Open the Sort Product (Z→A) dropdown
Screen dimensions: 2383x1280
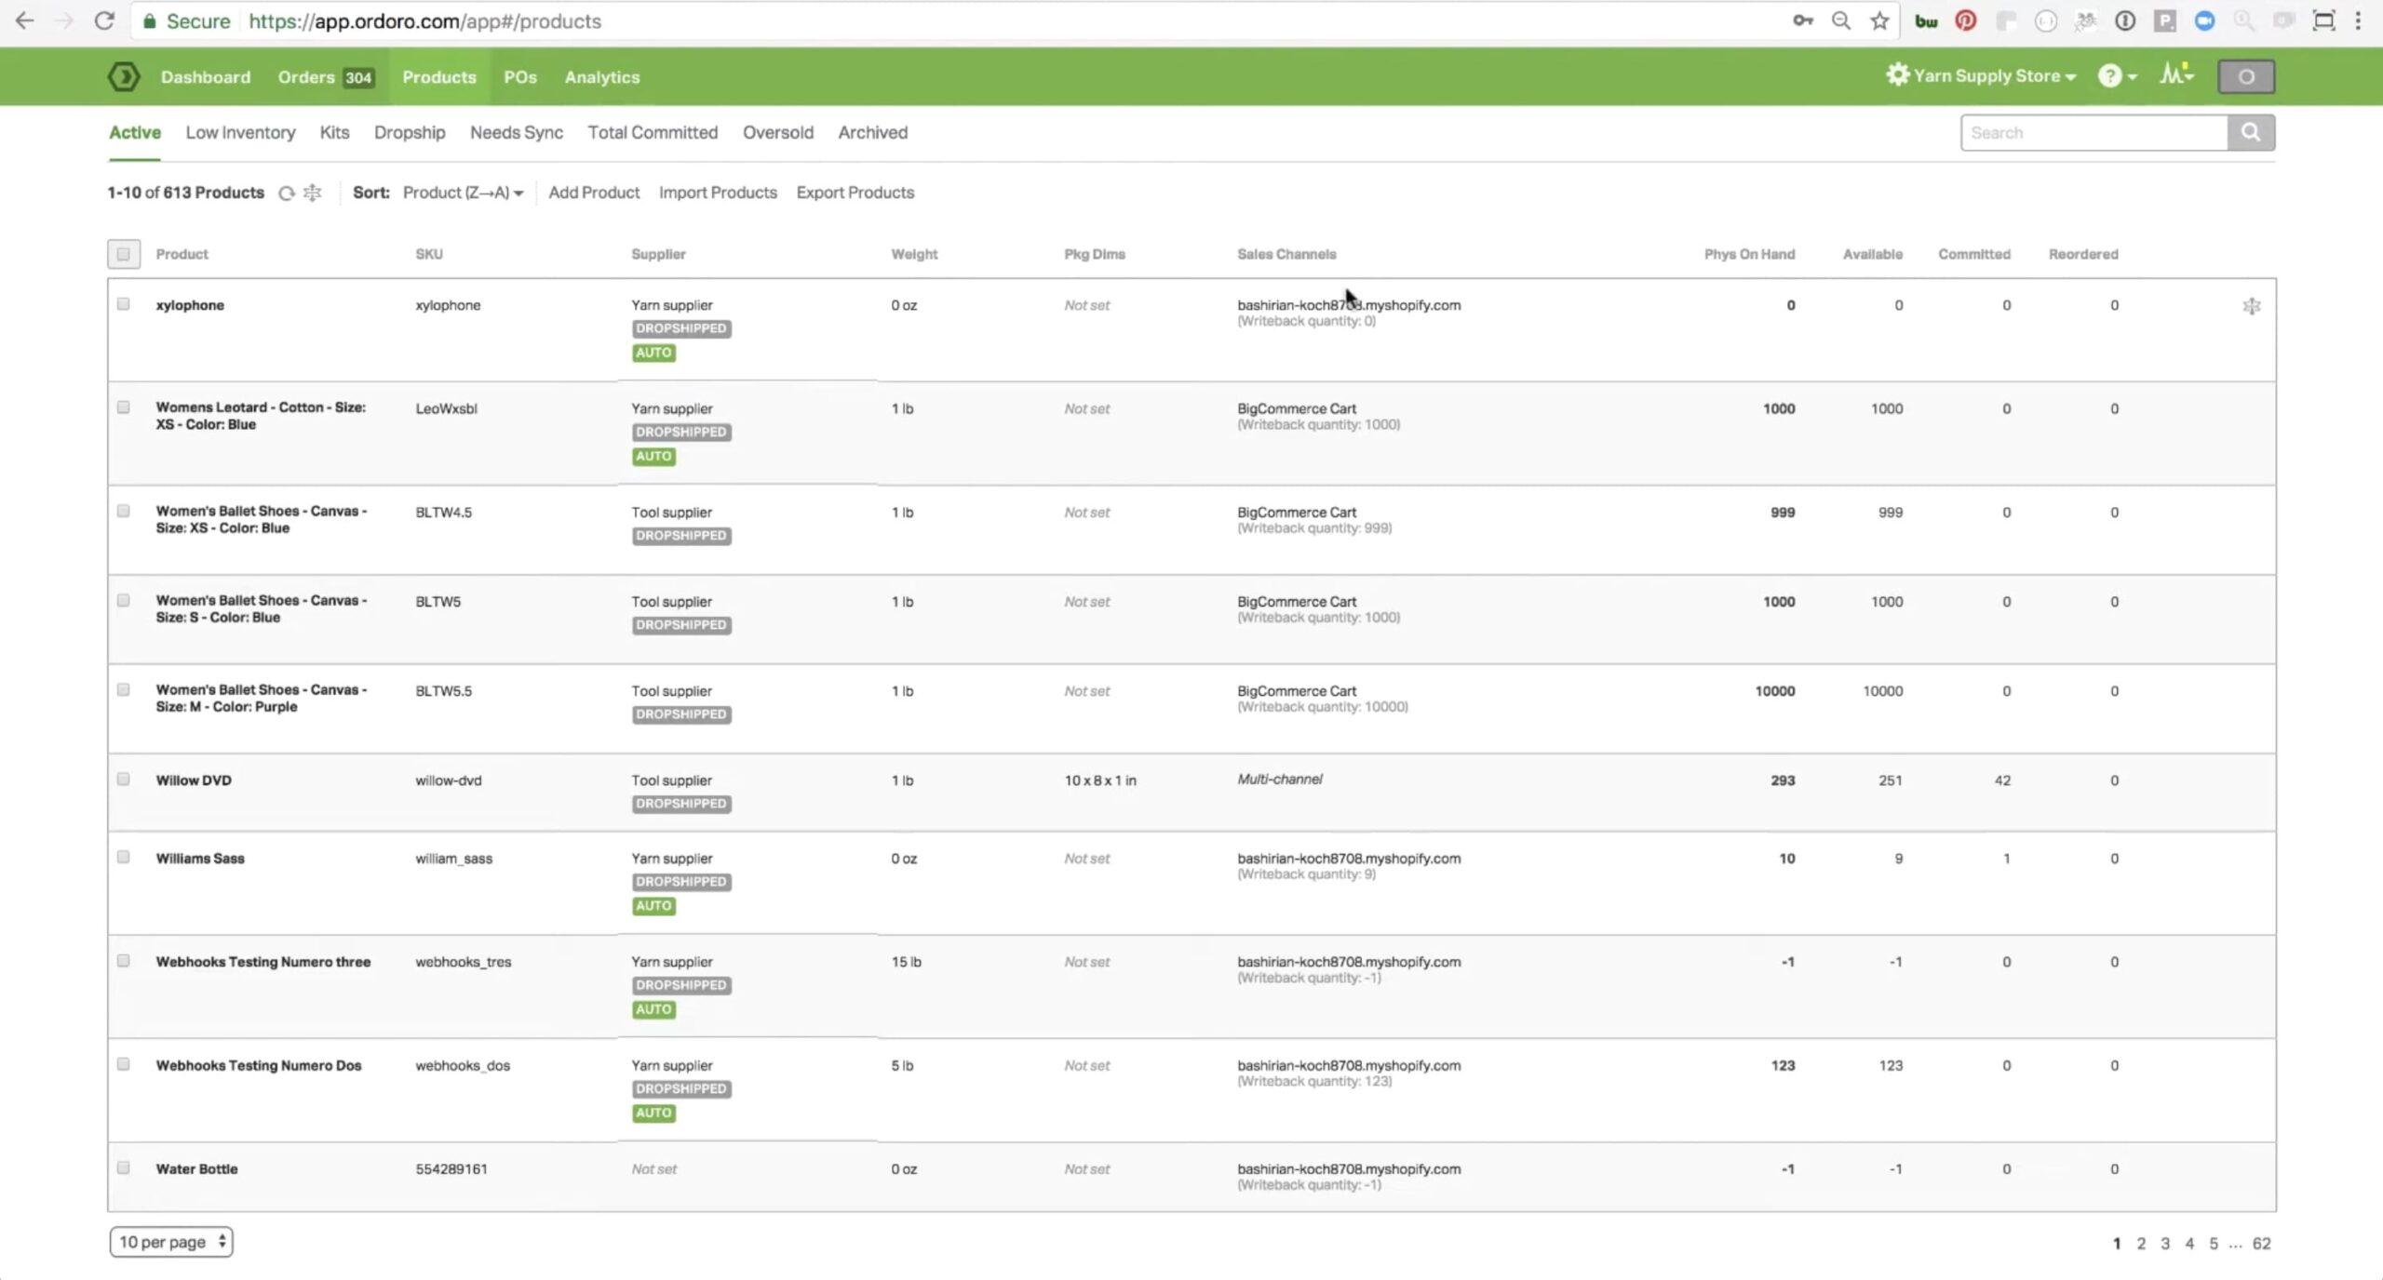pos(462,193)
